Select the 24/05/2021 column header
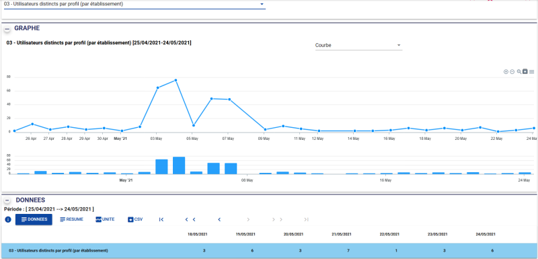Screen dimensions: 538x259 (x=486, y=235)
